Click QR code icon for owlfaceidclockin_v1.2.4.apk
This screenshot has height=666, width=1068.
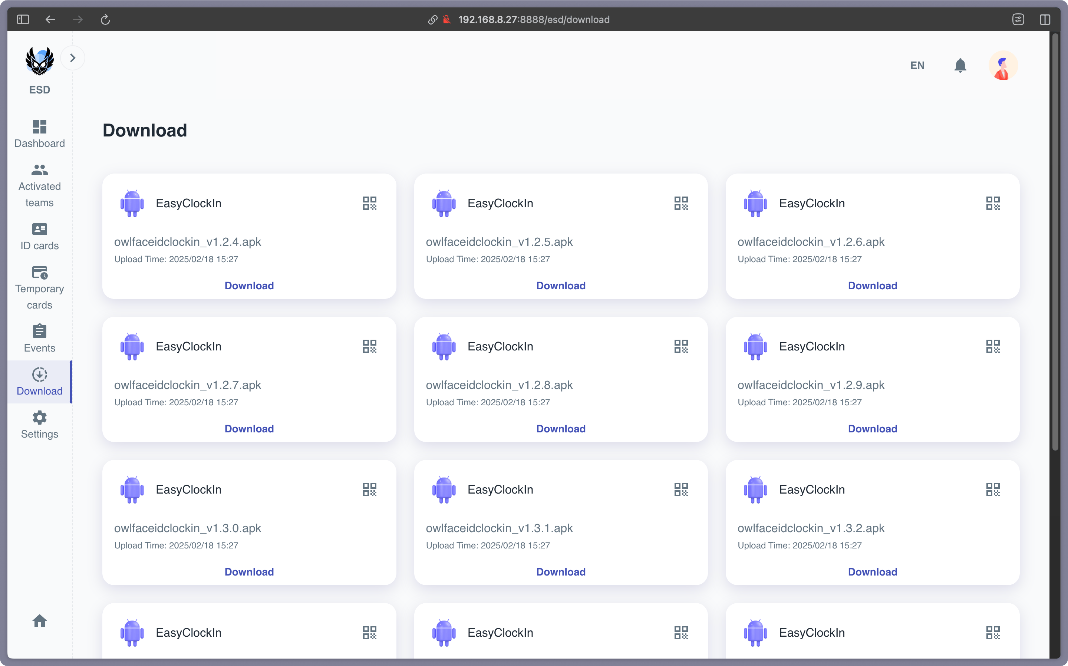369,203
